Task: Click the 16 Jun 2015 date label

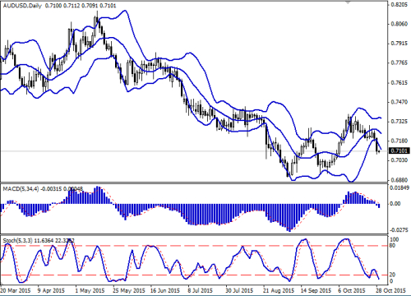Action: click(x=164, y=290)
